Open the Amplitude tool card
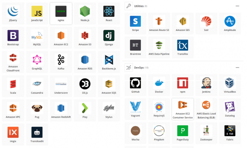This screenshot has width=247, height=148. pyautogui.click(x=230, y=23)
